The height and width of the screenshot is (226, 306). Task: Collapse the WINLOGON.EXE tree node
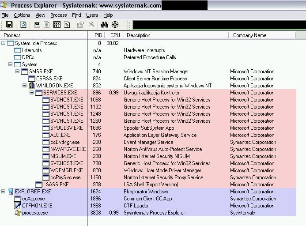click(x=24, y=86)
